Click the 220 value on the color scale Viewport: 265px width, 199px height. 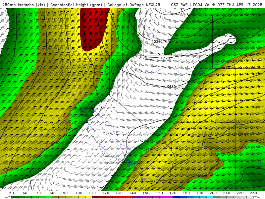240,193
